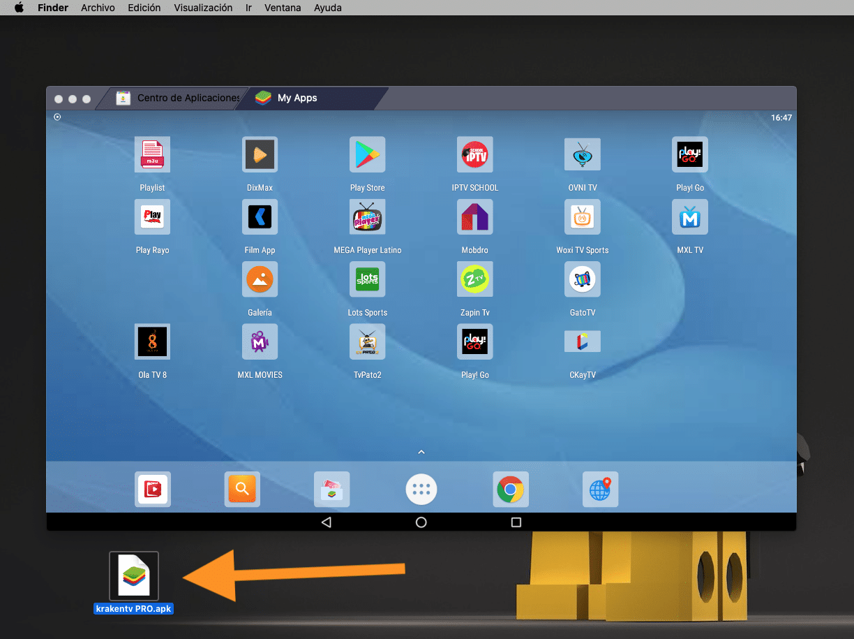
Task: Open the Finder menu
Action: coord(53,8)
